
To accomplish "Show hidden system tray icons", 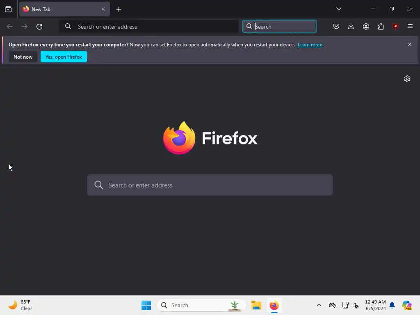I will tap(319, 305).
